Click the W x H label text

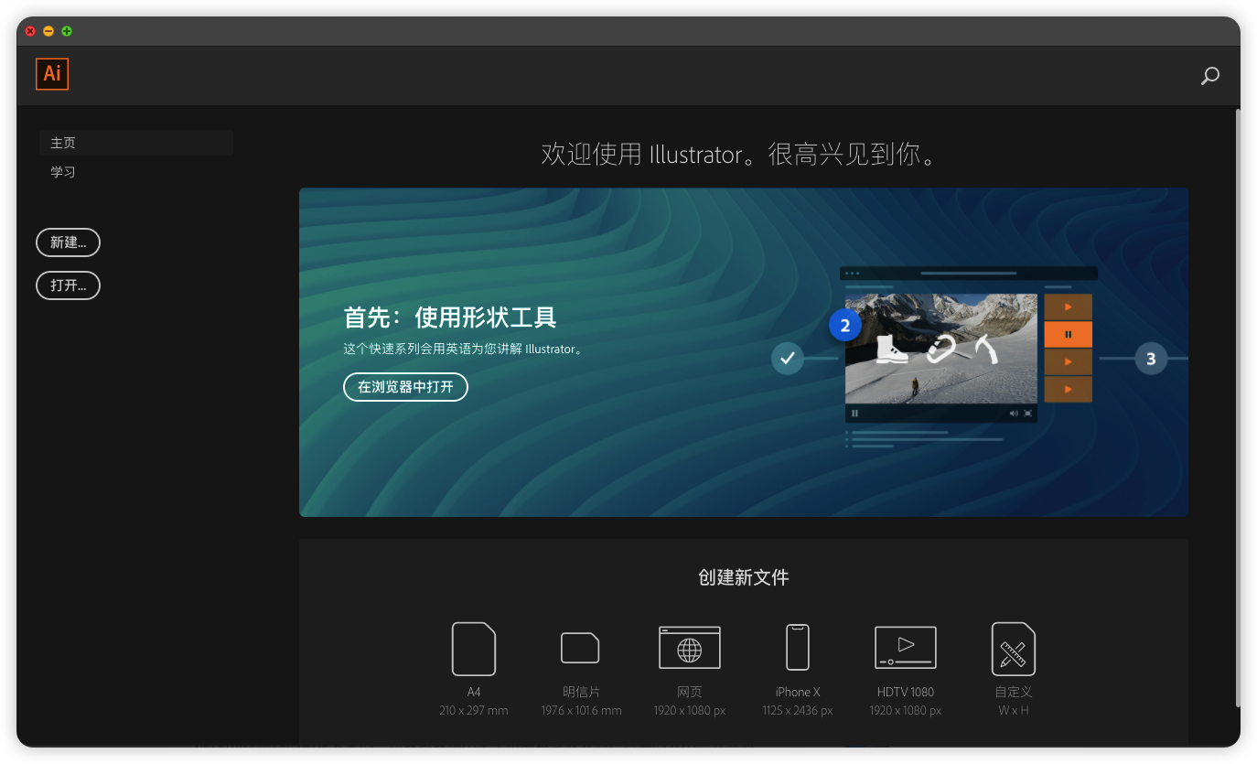tap(1014, 711)
